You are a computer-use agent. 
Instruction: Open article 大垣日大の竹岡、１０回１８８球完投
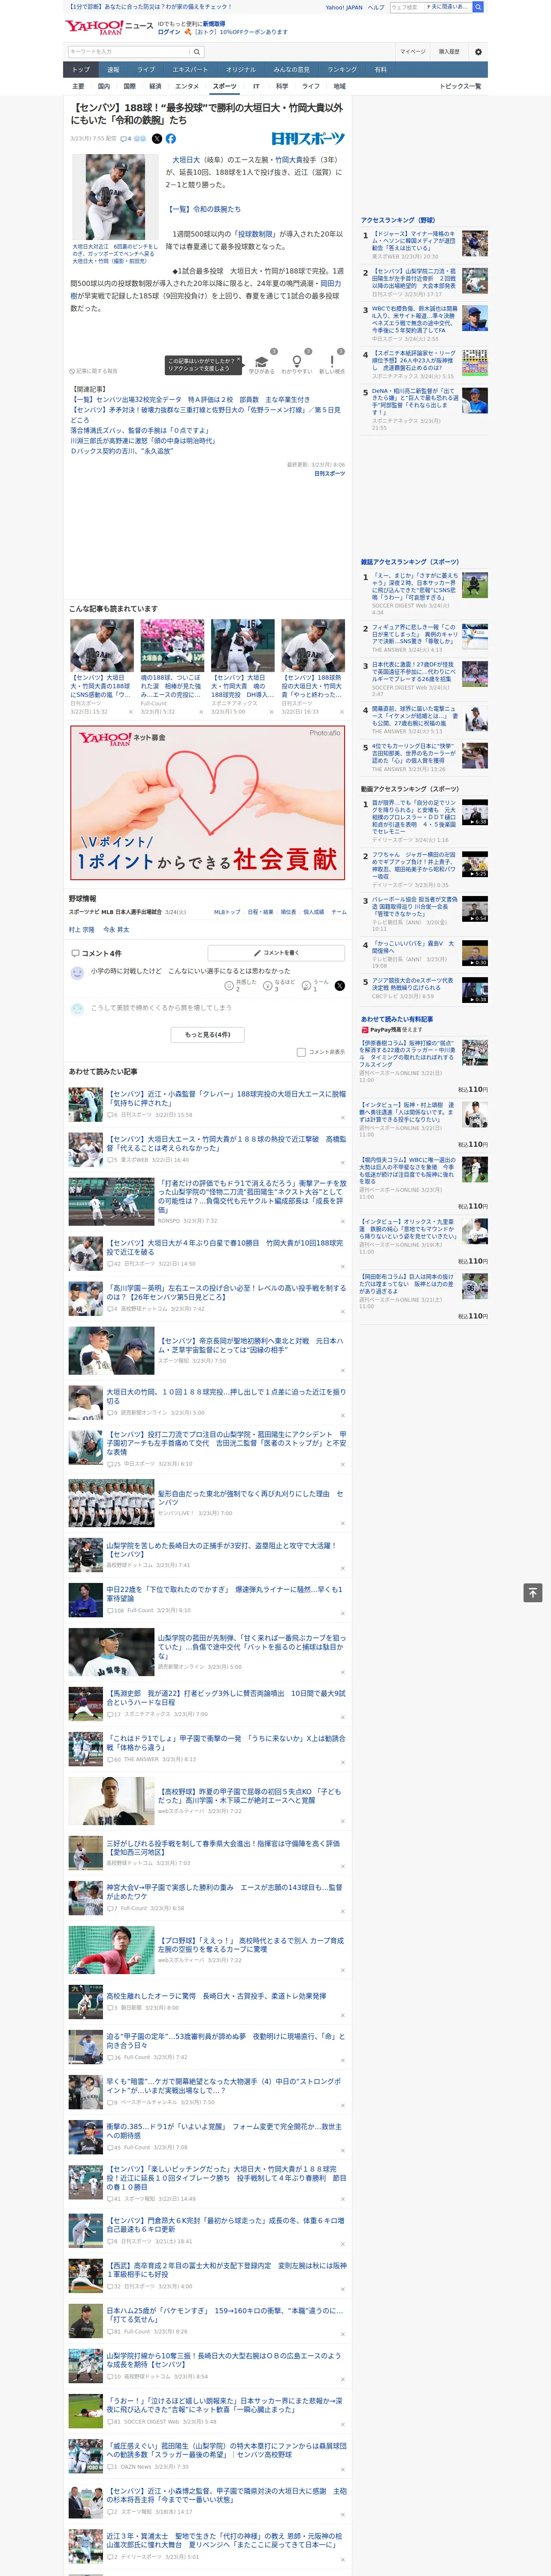point(226,1396)
